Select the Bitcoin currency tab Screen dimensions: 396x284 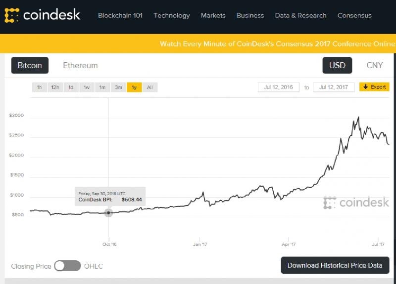[x=30, y=65]
